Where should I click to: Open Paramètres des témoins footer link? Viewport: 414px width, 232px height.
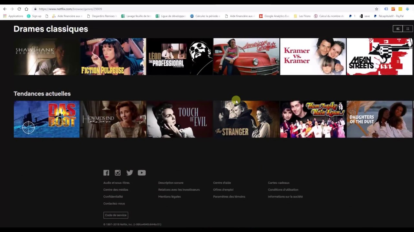[x=229, y=197]
